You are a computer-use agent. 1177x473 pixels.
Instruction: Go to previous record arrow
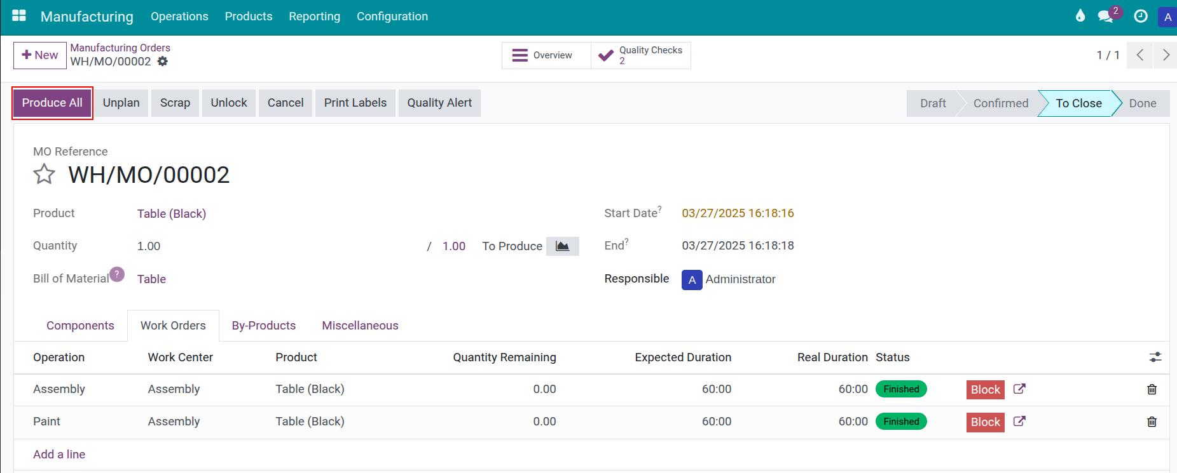1140,55
